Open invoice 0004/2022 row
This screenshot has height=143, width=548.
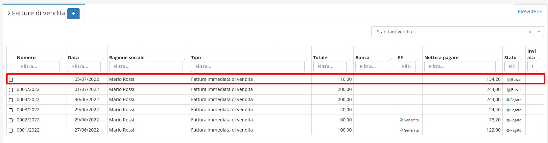28,99
